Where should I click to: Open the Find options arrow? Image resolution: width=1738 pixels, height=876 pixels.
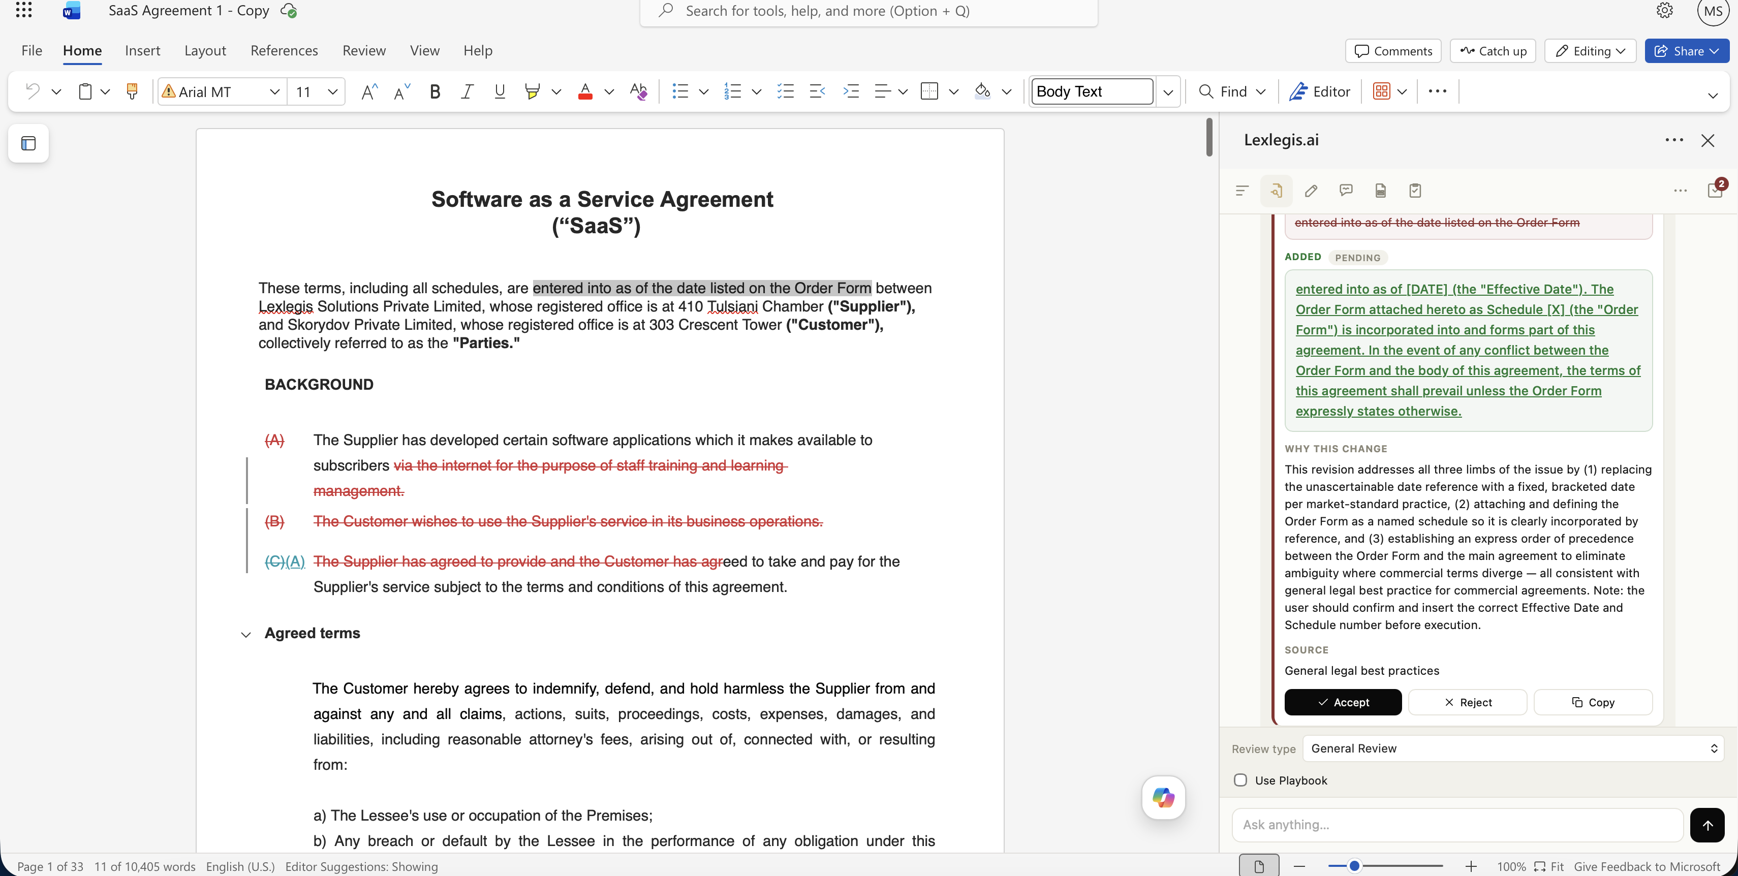(1260, 91)
